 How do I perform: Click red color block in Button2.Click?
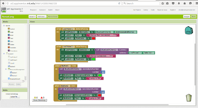(100, 95)
